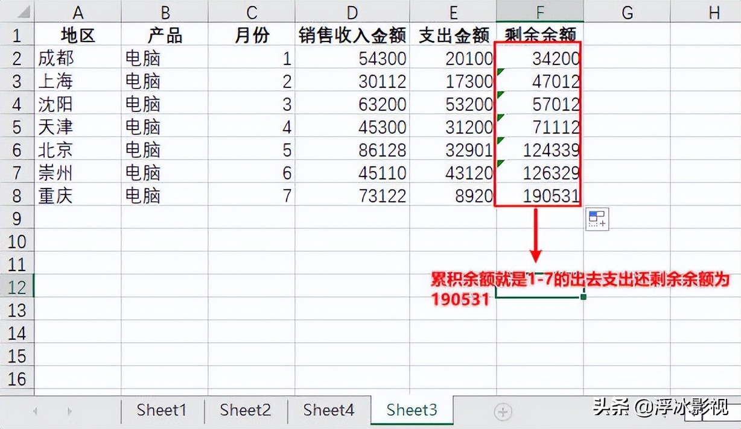Select balance cell 34200
Viewport: 741px width, 429px height.
540,58
